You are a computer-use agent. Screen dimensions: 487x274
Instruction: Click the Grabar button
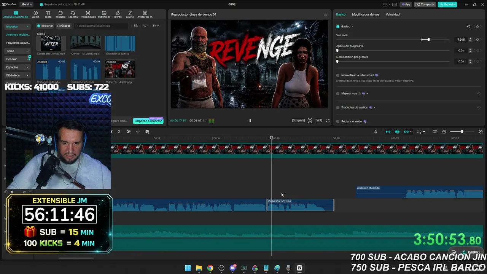(64, 26)
